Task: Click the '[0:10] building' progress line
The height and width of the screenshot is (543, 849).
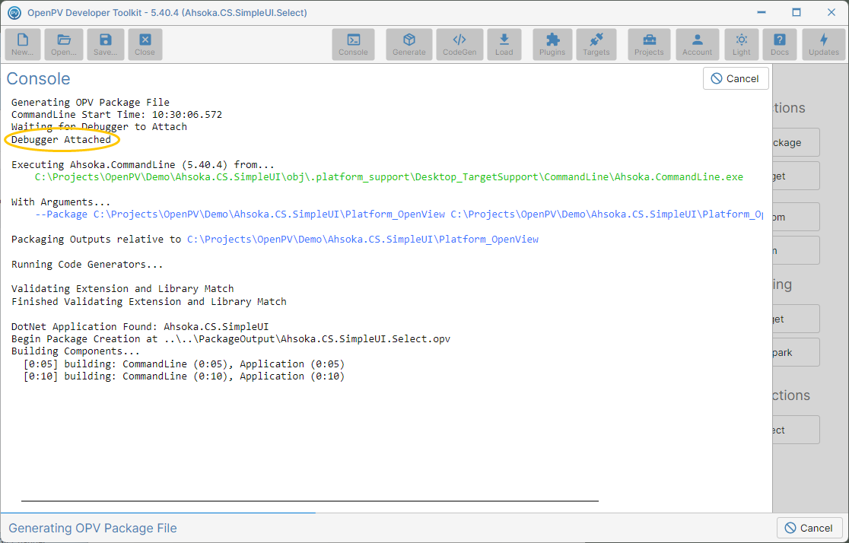Action: point(184,376)
